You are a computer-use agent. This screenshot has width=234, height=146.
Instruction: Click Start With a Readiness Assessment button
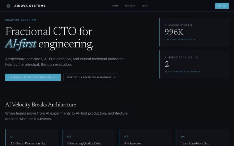[91, 77]
